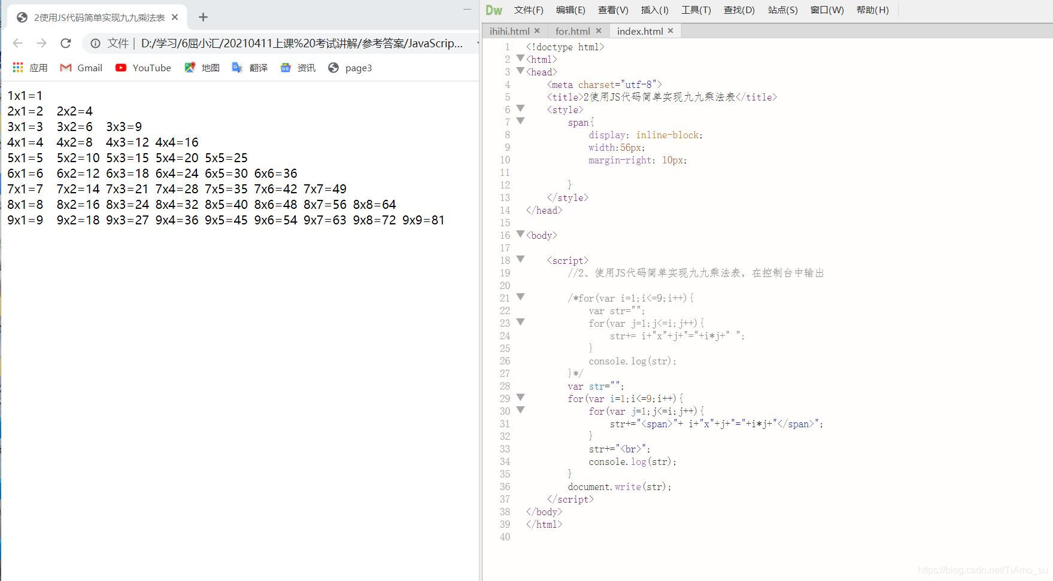Click the Chrome apps grid icon labeled 应用
Image resolution: width=1053 pixels, height=581 pixels.
[x=29, y=68]
